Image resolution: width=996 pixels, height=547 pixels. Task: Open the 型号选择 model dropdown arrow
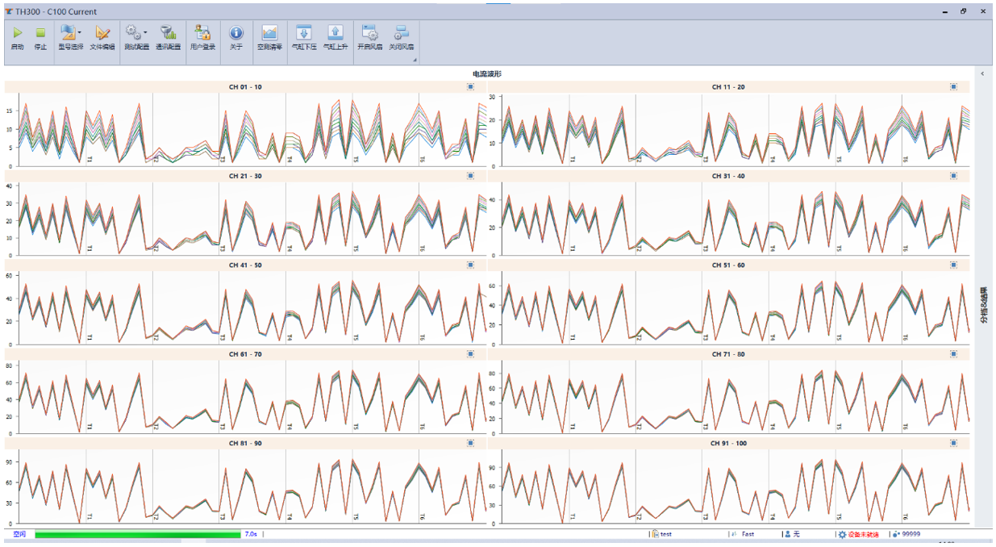point(80,33)
